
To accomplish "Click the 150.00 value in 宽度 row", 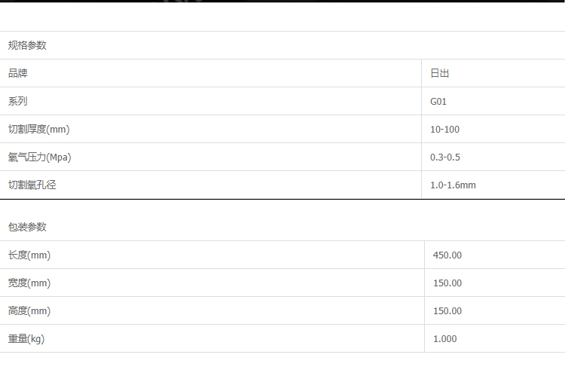I will click(447, 283).
